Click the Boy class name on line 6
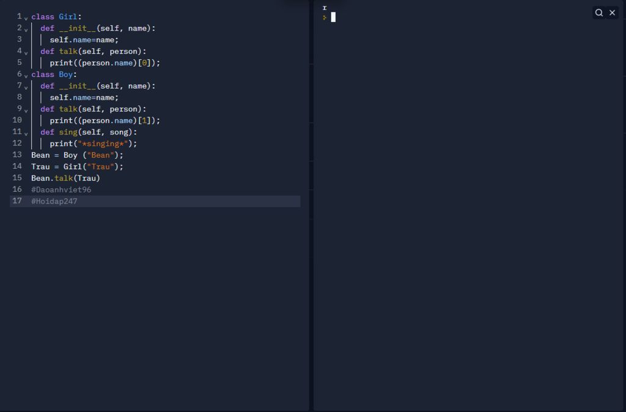 65,75
